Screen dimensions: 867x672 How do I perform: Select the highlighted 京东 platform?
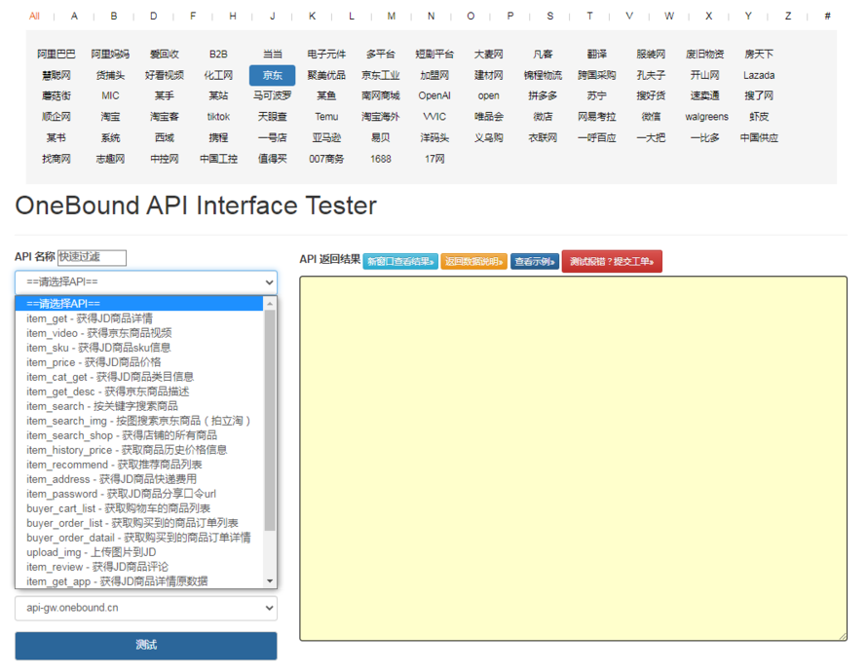pyautogui.click(x=272, y=75)
